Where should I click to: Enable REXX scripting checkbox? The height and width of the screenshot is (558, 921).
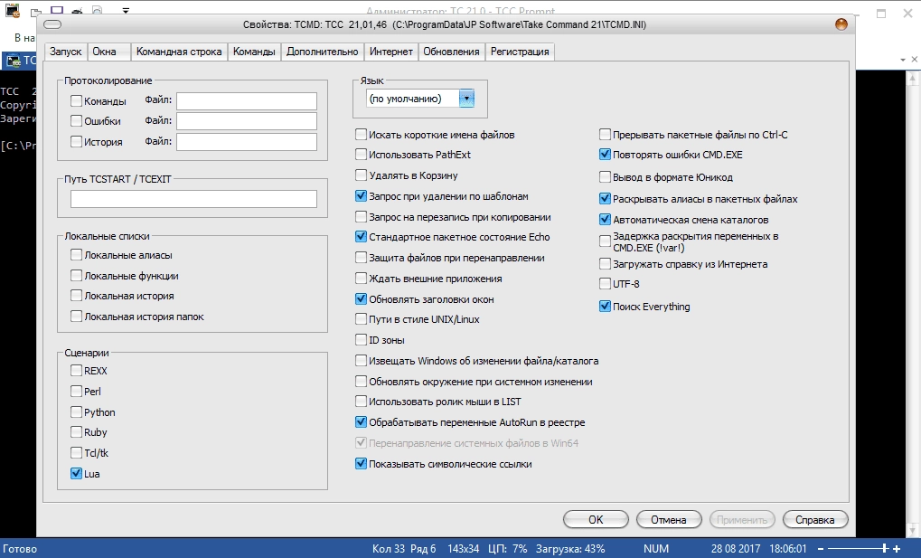point(76,371)
